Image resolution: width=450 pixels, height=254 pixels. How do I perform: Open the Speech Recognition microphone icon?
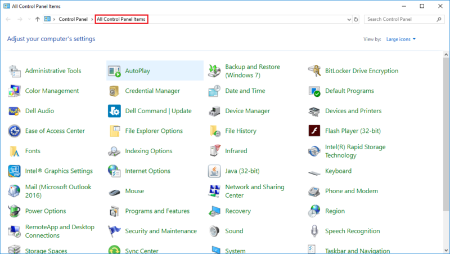click(314, 231)
